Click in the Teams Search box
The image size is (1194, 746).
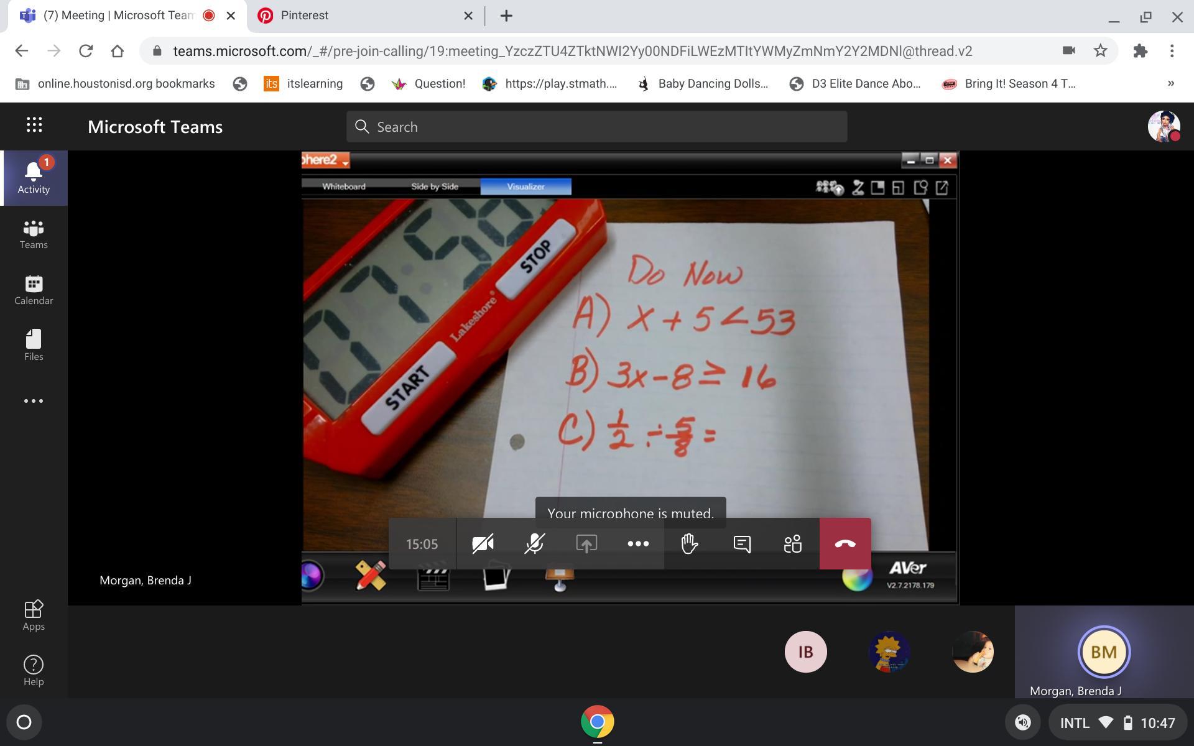click(597, 127)
